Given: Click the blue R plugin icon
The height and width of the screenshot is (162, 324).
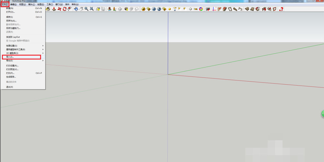Looking at the screenshot, I should pyautogui.click(x=154, y=9).
